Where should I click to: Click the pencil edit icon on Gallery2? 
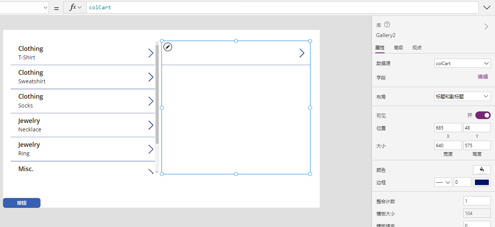tap(168, 47)
